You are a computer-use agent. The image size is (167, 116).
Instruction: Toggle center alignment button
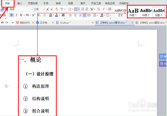75,15
